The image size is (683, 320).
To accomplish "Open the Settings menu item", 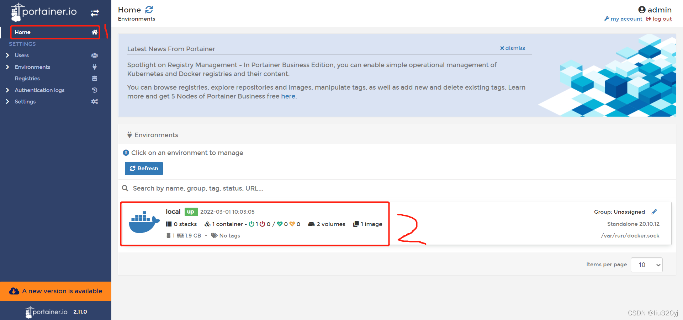I will click(x=55, y=102).
